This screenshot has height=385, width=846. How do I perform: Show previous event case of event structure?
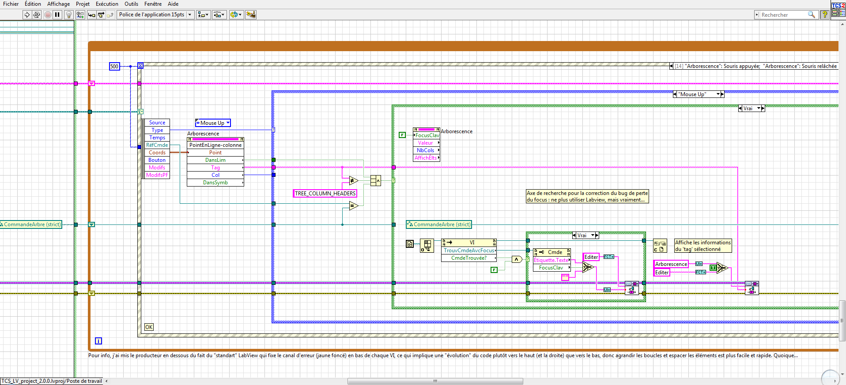coord(672,66)
